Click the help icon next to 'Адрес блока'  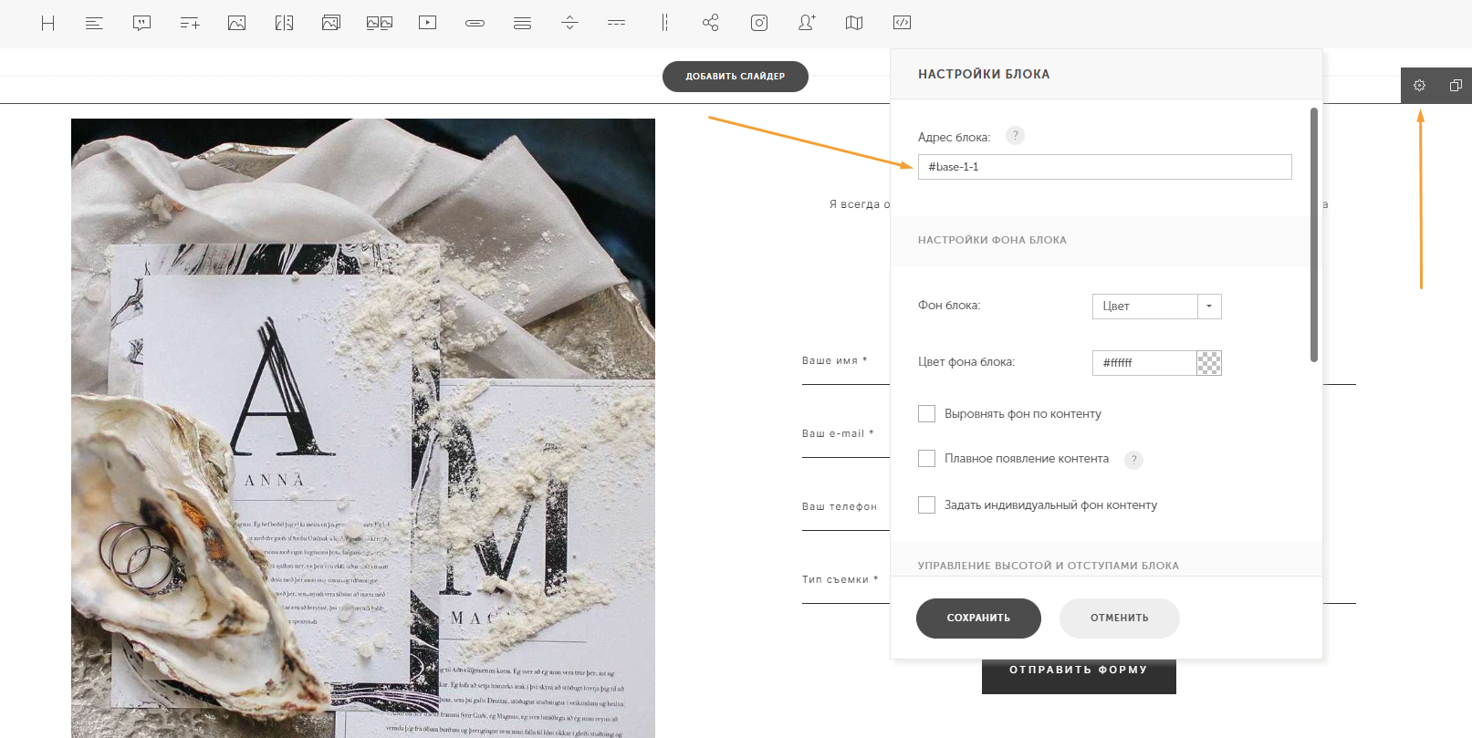[x=1015, y=136]
